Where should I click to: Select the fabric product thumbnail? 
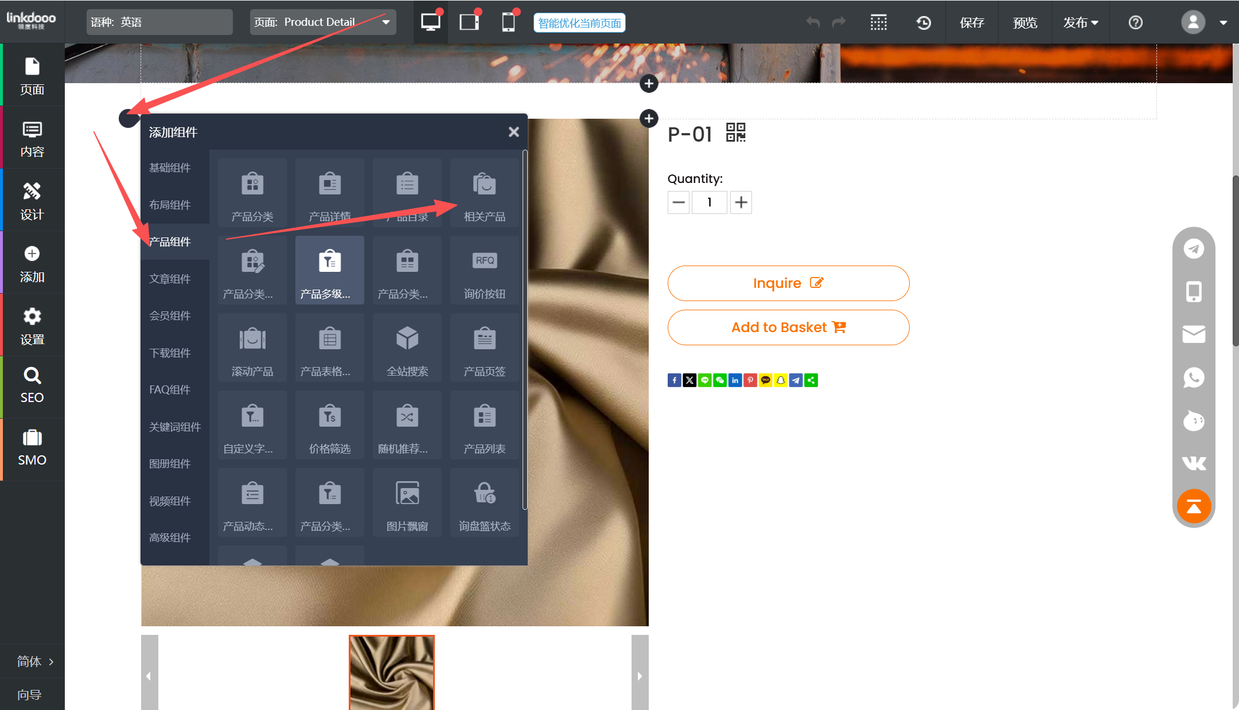[392, 672]
